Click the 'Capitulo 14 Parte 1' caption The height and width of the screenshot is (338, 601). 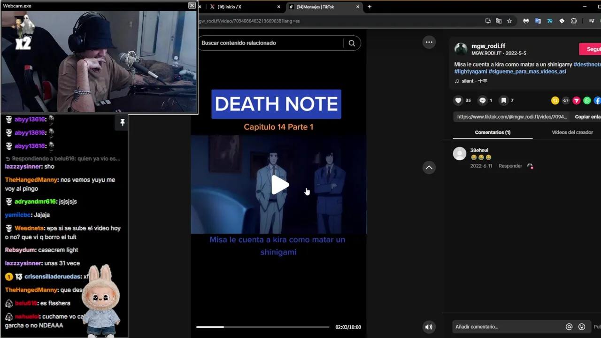point(278,127)
